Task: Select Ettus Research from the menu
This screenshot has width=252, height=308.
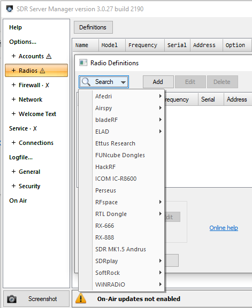Action: (121, 143)
